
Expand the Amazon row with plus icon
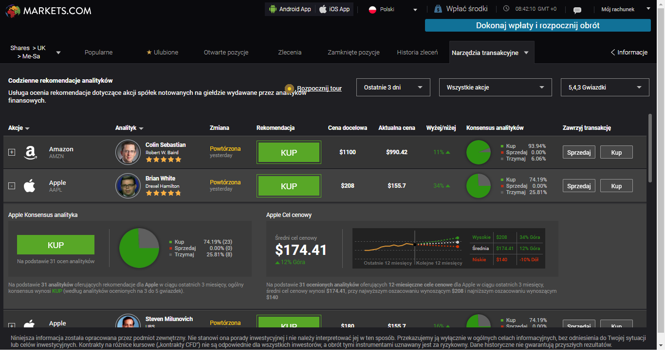pos(12,152)
